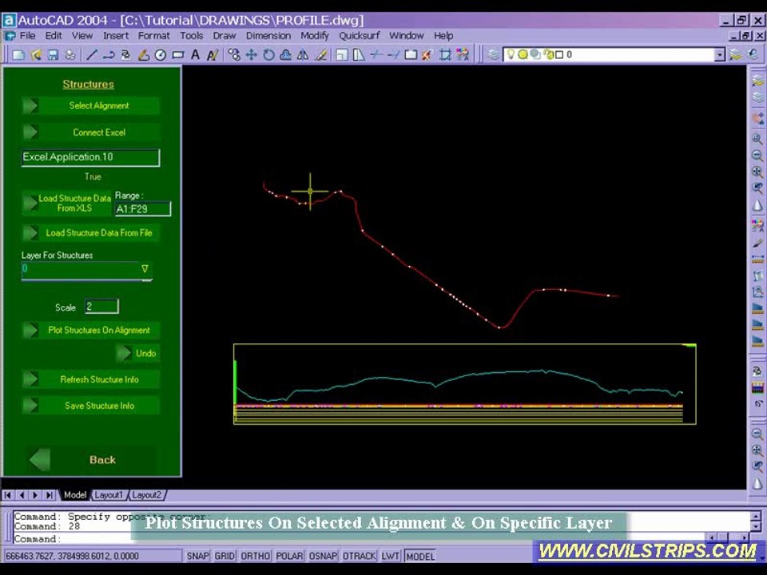Viewport: 767px width, 575px height.
Task: Expand the Layer For Structures dropdown
Action: pyautogui.click(x=145, y=268)
